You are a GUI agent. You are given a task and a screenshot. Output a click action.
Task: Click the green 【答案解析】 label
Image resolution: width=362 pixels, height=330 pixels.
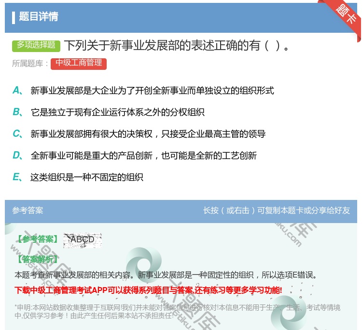click(x=37, y=259)
